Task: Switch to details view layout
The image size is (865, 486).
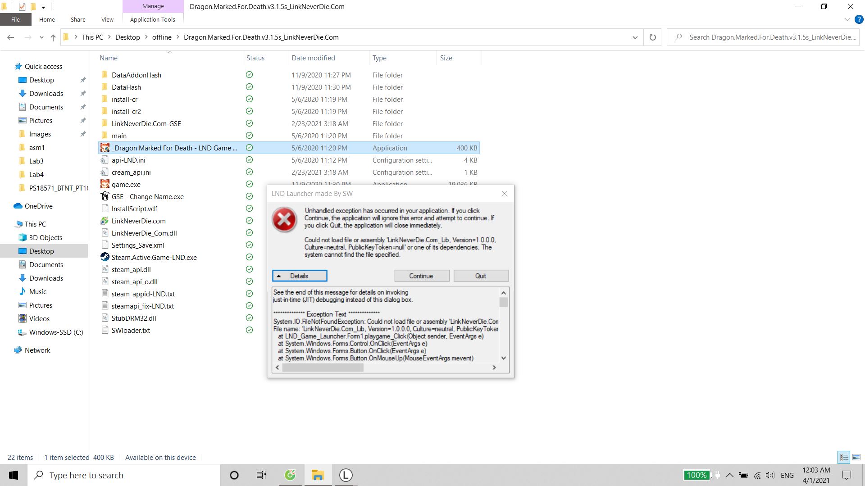Action: tap(844, 457)
